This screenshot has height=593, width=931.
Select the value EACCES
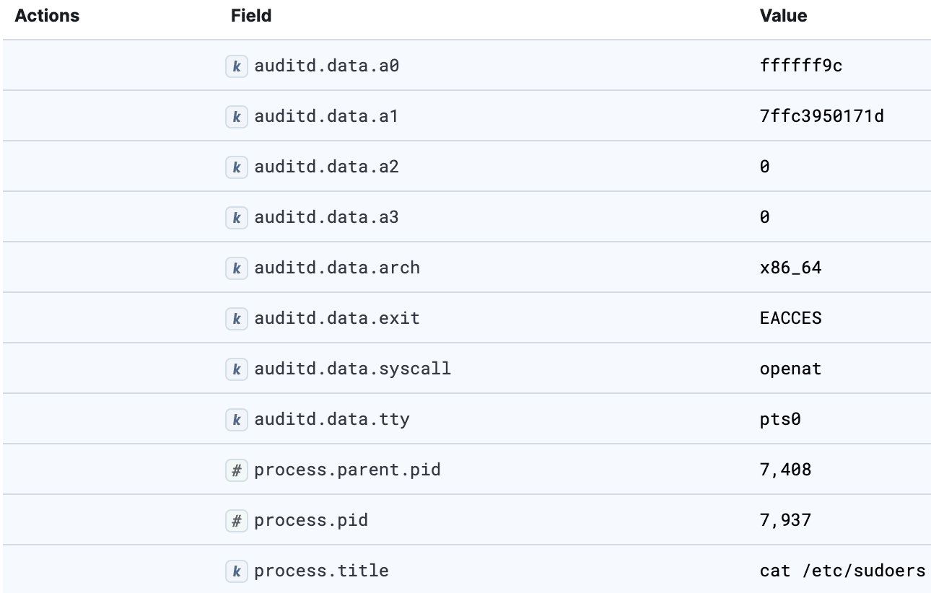pos(791,318)
